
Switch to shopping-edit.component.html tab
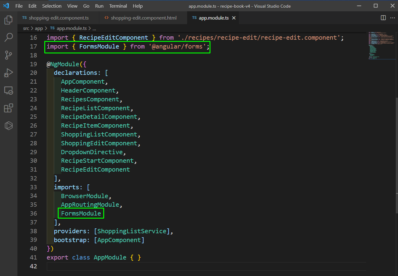(144, 18)
